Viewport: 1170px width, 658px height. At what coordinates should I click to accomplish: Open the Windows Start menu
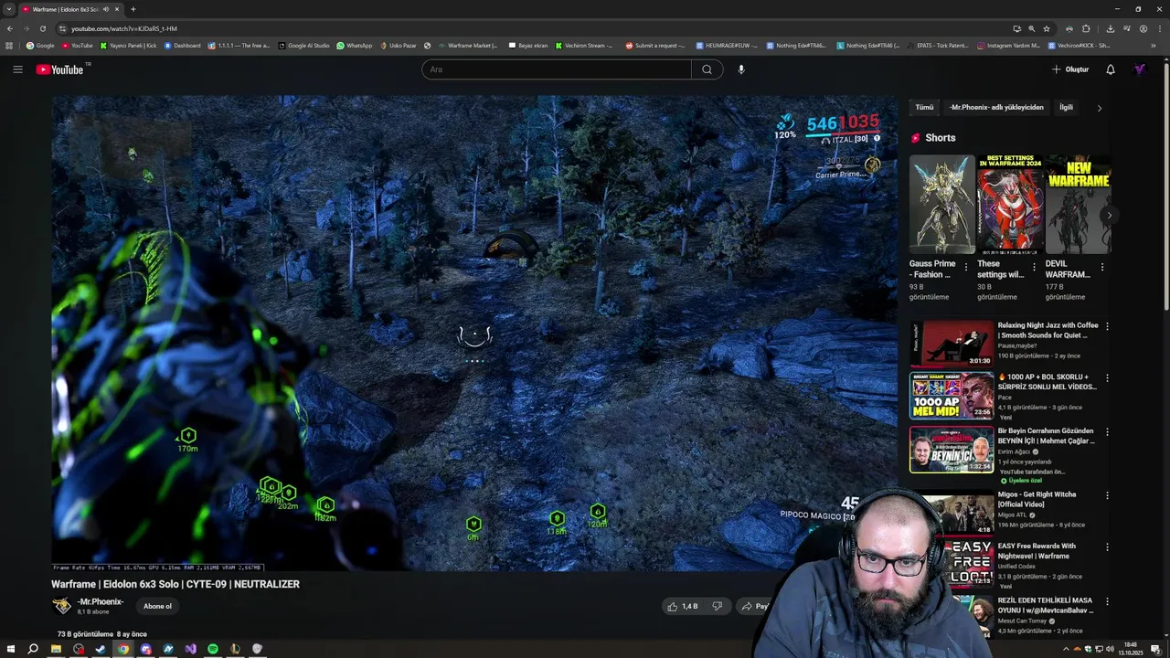click(11, 649)
